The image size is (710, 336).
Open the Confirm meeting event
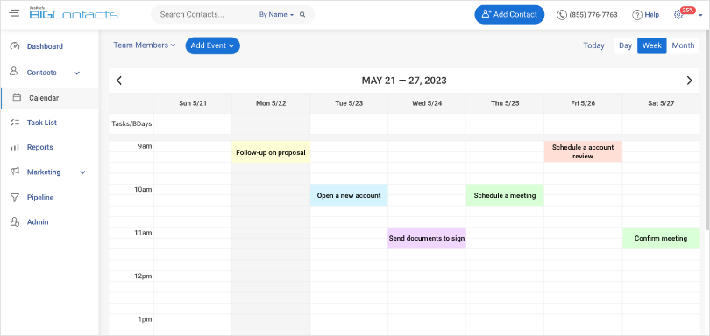pyautogui.click(x=661, y=238)
